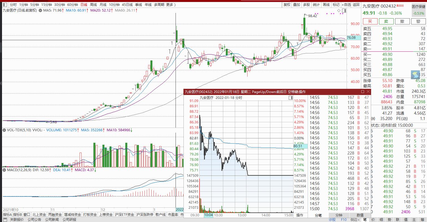Switch to 分钟 tab in popup
The width and height of the screenshot is (427, 222).
pos(339,215)
